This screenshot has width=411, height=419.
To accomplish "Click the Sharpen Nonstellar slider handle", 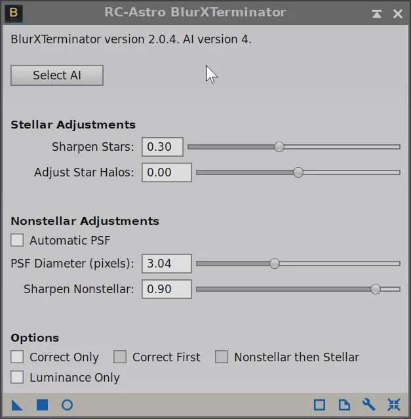I will (x=375, y=289).
